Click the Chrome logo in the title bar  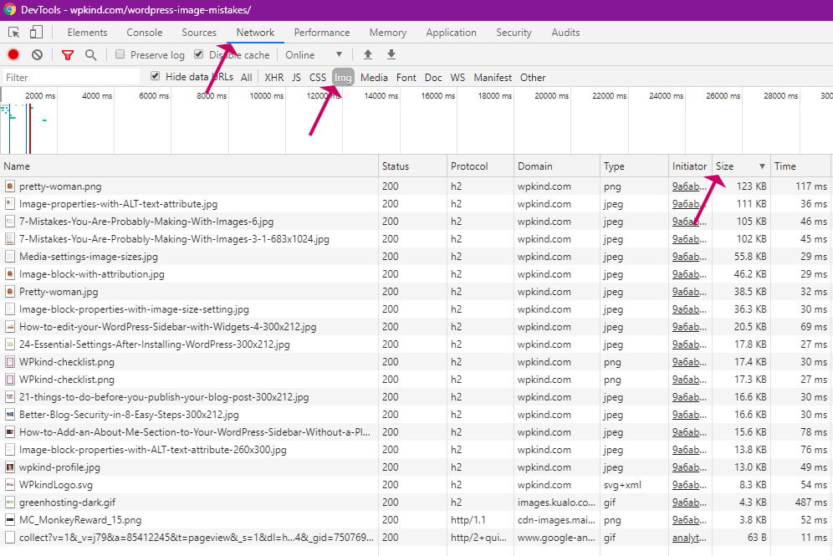[10, 9]
